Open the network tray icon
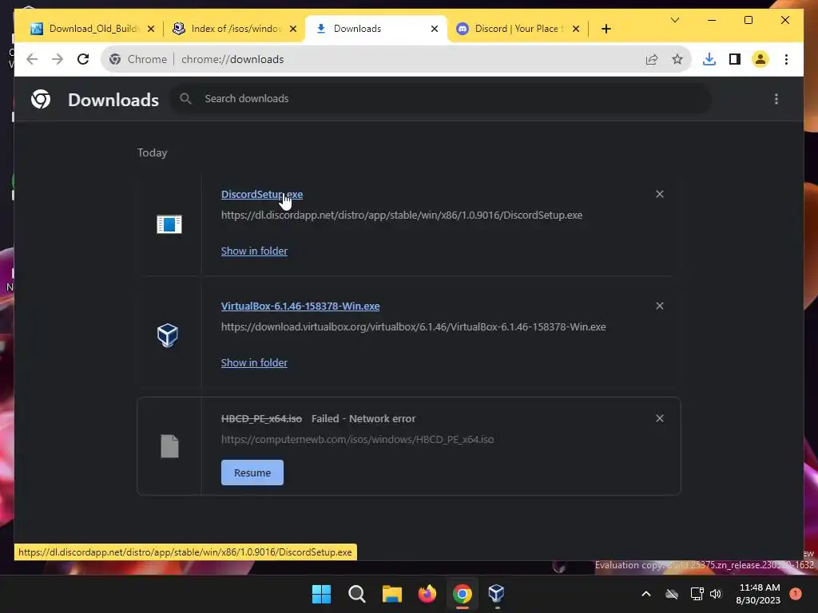 point(697,594)
